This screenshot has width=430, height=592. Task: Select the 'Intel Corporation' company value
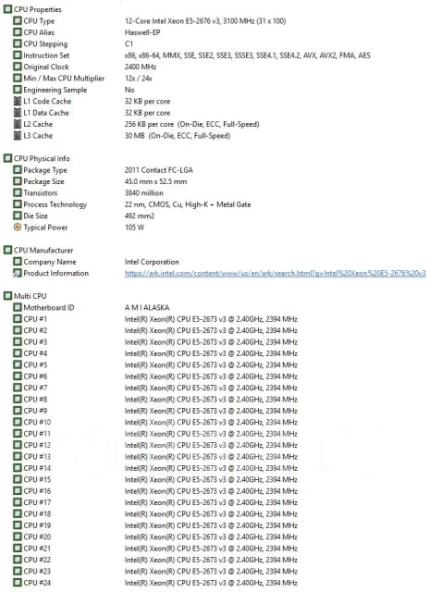pyautogui.click(x=152, y=262)
